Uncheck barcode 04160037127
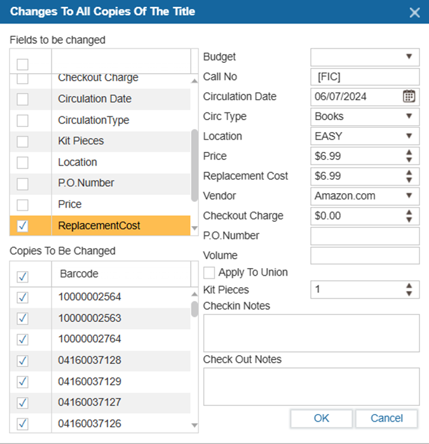This screenshot has height=444, width=429. (x=22, y=403)
